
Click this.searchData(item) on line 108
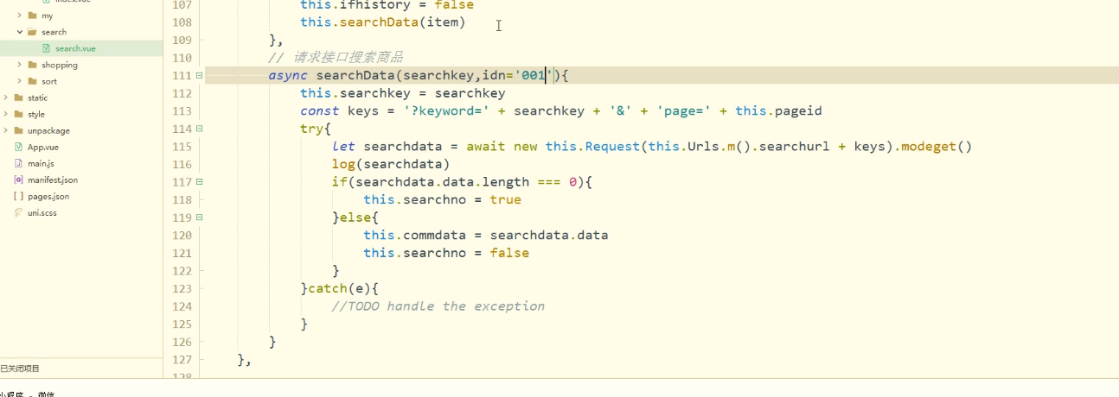pyautogui.click(x=383, y=22)
